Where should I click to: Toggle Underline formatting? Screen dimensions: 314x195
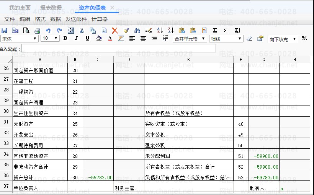coord(87,38)
